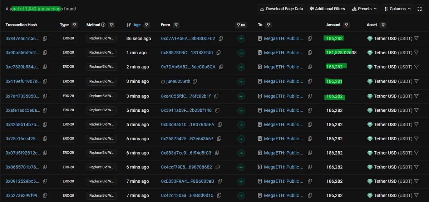
Task: Open the Presets dropdown
Action: pos(365,9)
